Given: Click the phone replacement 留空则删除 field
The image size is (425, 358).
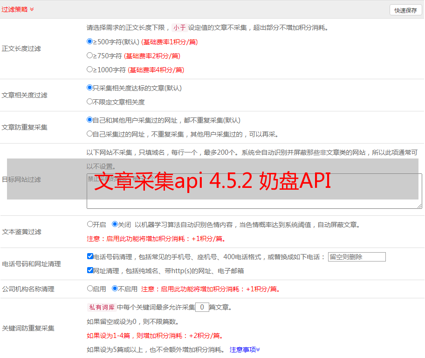Looking at the screenshot, I should click(356, 257).
